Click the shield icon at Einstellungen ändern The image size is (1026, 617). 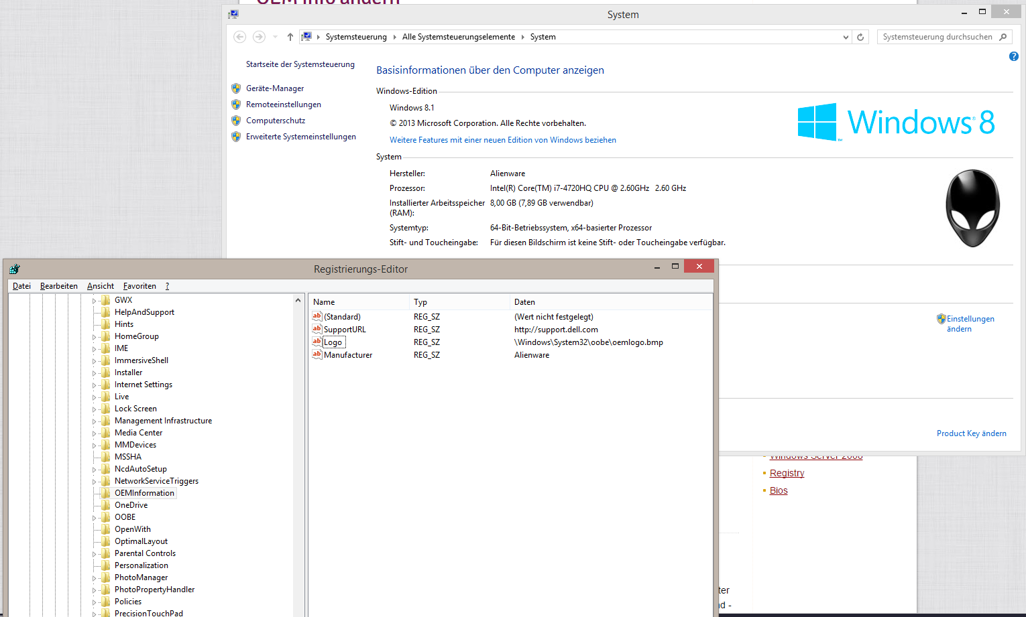click(x=942, y=320)
